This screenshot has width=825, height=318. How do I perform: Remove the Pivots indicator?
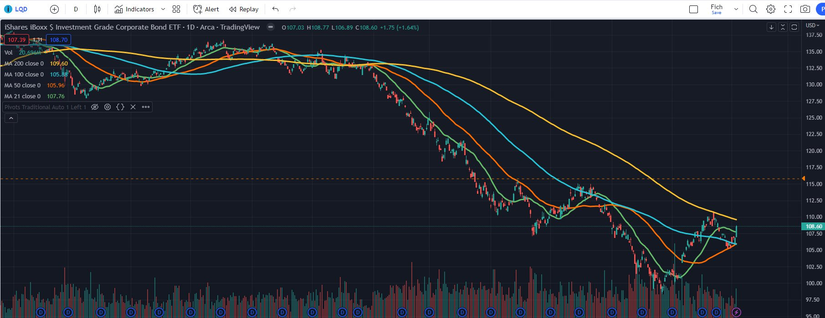tap(133, 107)
